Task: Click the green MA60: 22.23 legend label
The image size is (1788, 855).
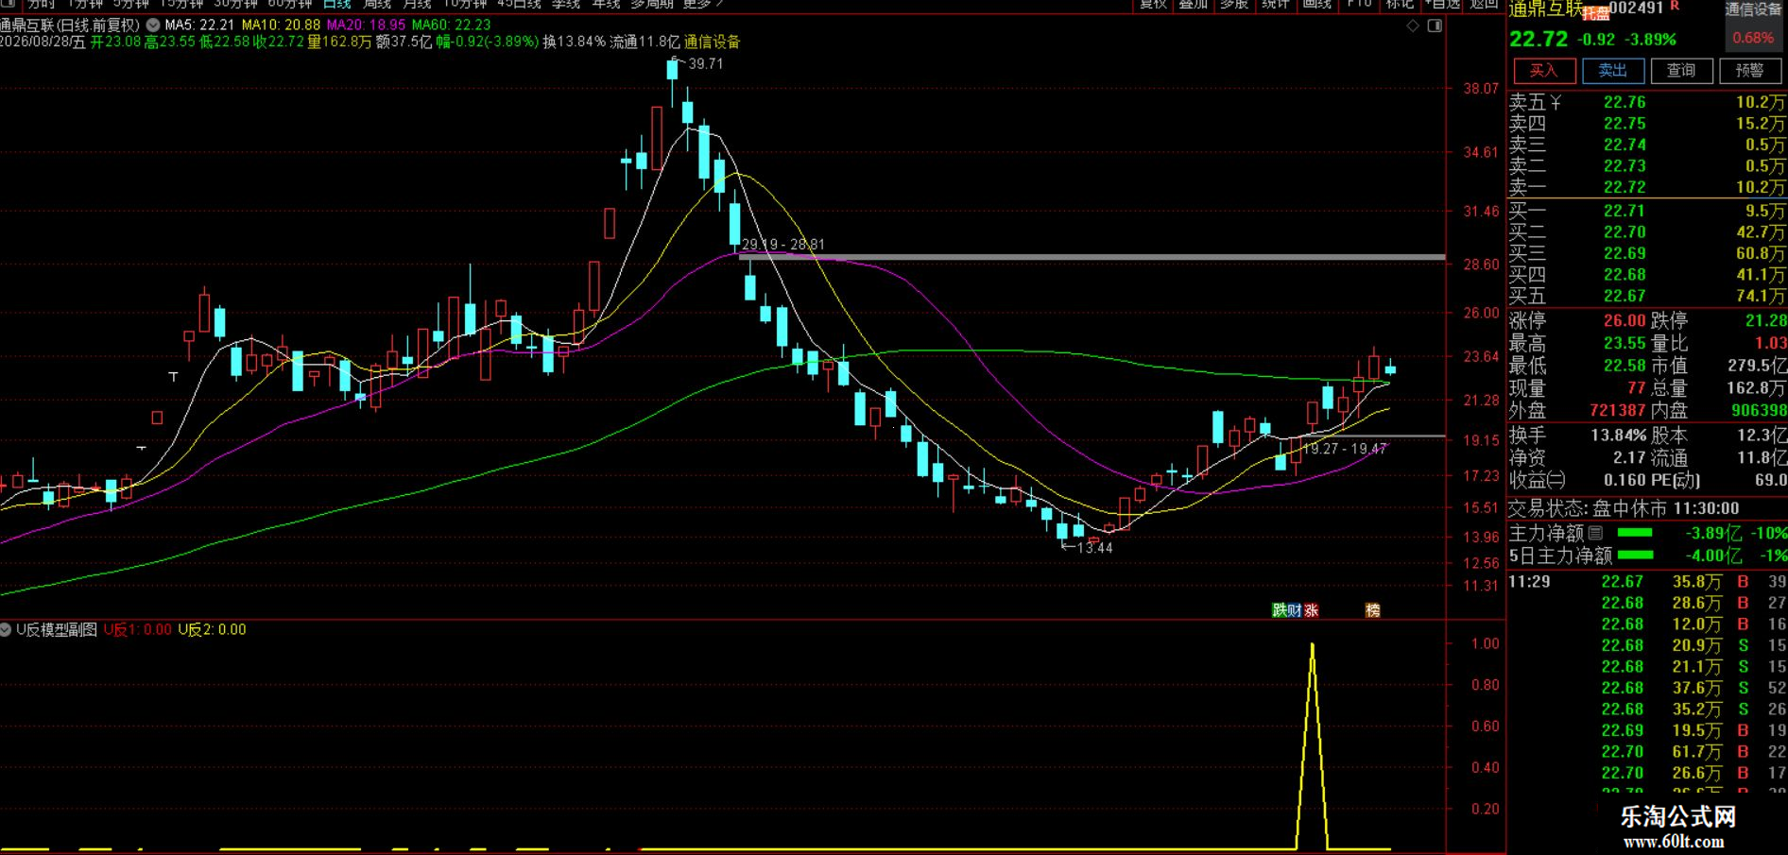Action: (x=451, y=26)
